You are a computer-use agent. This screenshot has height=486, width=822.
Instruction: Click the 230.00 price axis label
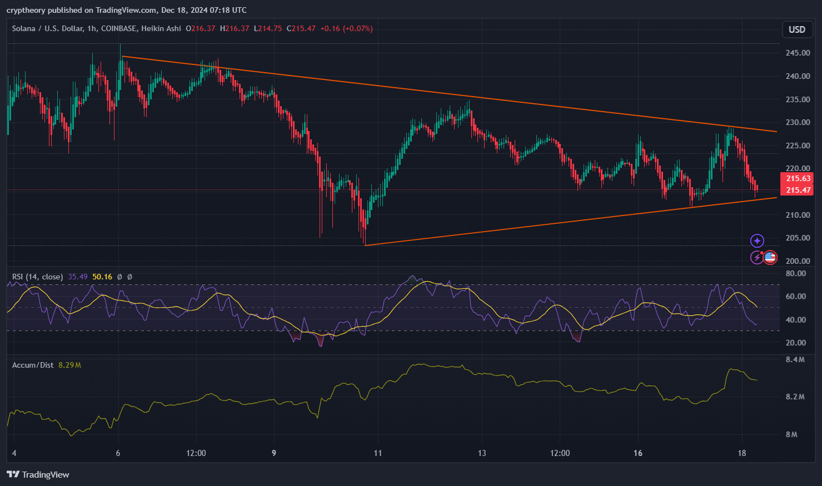[798, 122]
